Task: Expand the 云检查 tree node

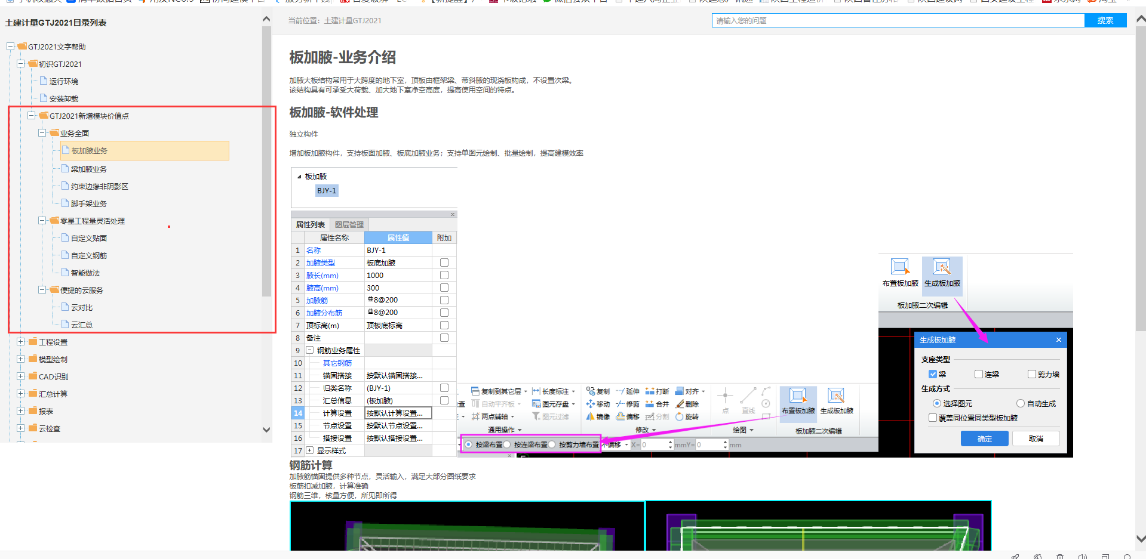Action: tap(20, 428)
